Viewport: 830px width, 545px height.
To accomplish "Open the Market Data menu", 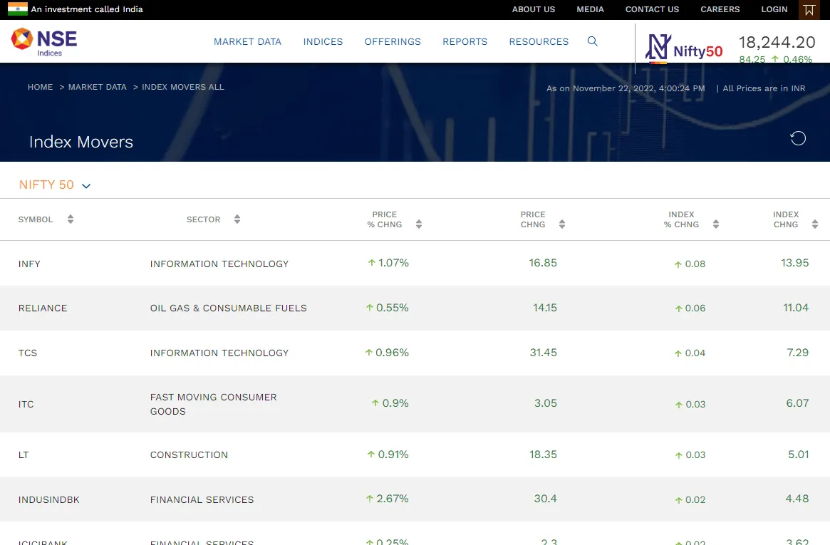I will (x=247, y=42).
